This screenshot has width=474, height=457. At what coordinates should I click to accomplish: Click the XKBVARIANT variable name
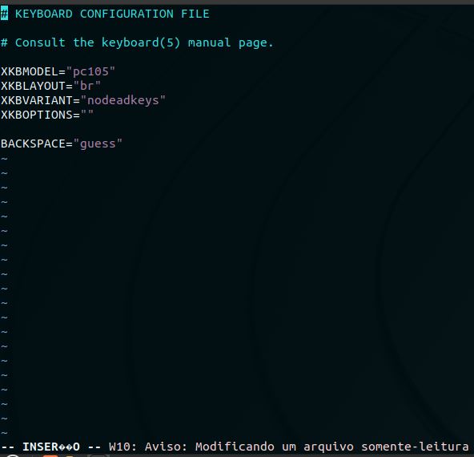[37, 100]
